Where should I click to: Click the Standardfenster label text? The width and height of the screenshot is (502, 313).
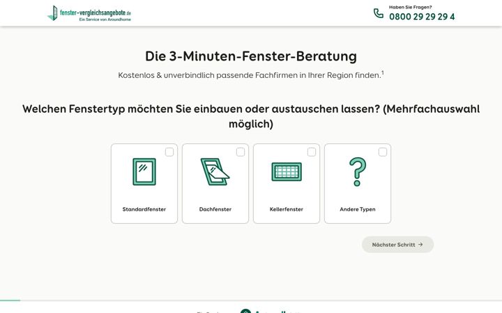coord(144,209)
